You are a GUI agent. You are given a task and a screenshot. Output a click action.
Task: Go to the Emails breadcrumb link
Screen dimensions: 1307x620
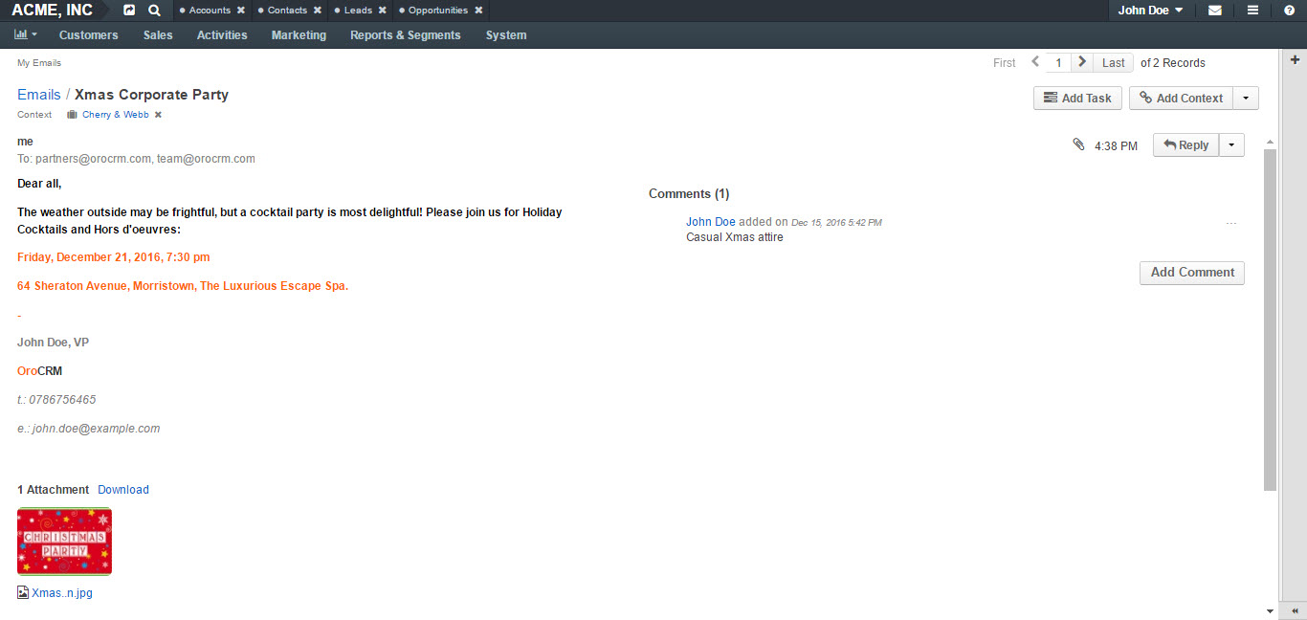[x=39, y=95]
